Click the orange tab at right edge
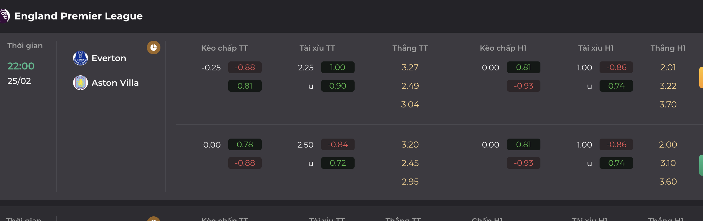The width and height of the screenshot is (703, 221). tap(701, 77)
